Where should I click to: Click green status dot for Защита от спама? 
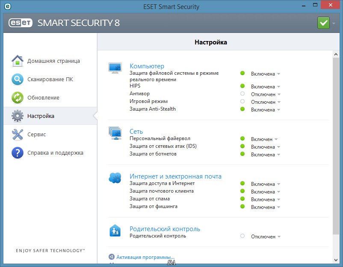(x=242, y=199)
